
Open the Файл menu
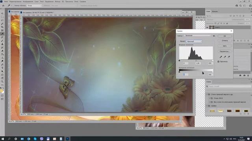tap(6, 2)
